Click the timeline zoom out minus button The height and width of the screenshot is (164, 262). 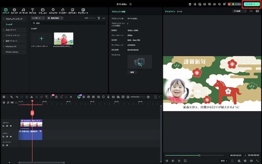coord(128,97)
